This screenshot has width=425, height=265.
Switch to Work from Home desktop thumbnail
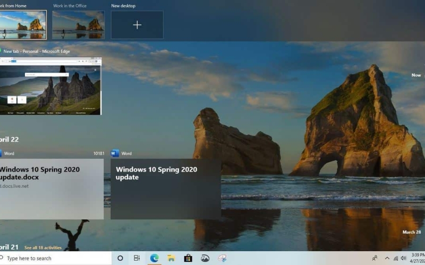[x=23, y=25]
